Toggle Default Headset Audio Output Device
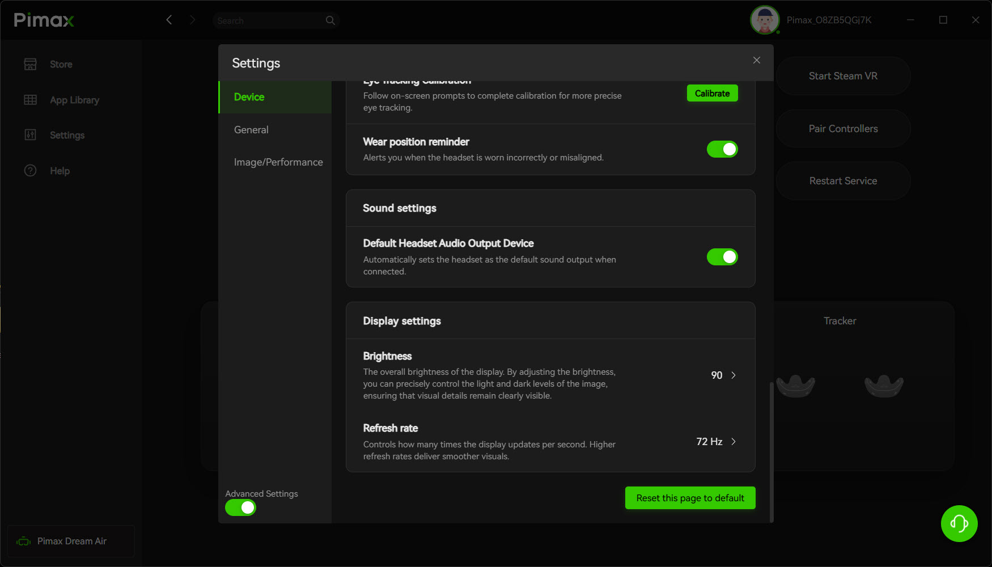This screenshot has height=567, width=992. click(x=722, y=257)
